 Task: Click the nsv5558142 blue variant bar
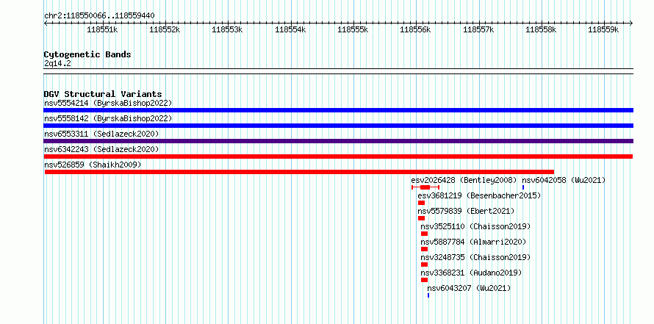pyautogui.click(x=338, y=126)
